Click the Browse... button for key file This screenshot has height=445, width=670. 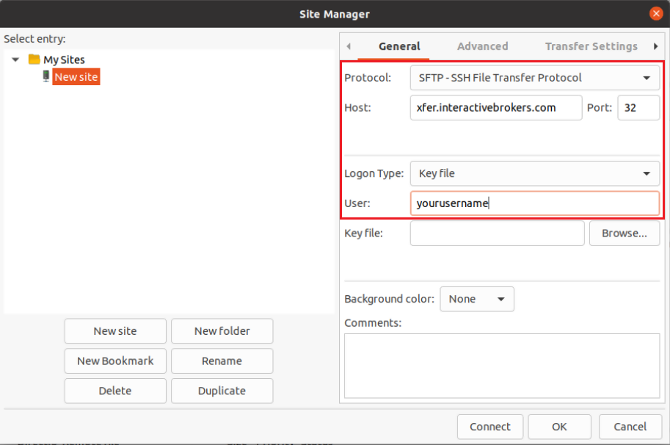[x=625, y=234]
